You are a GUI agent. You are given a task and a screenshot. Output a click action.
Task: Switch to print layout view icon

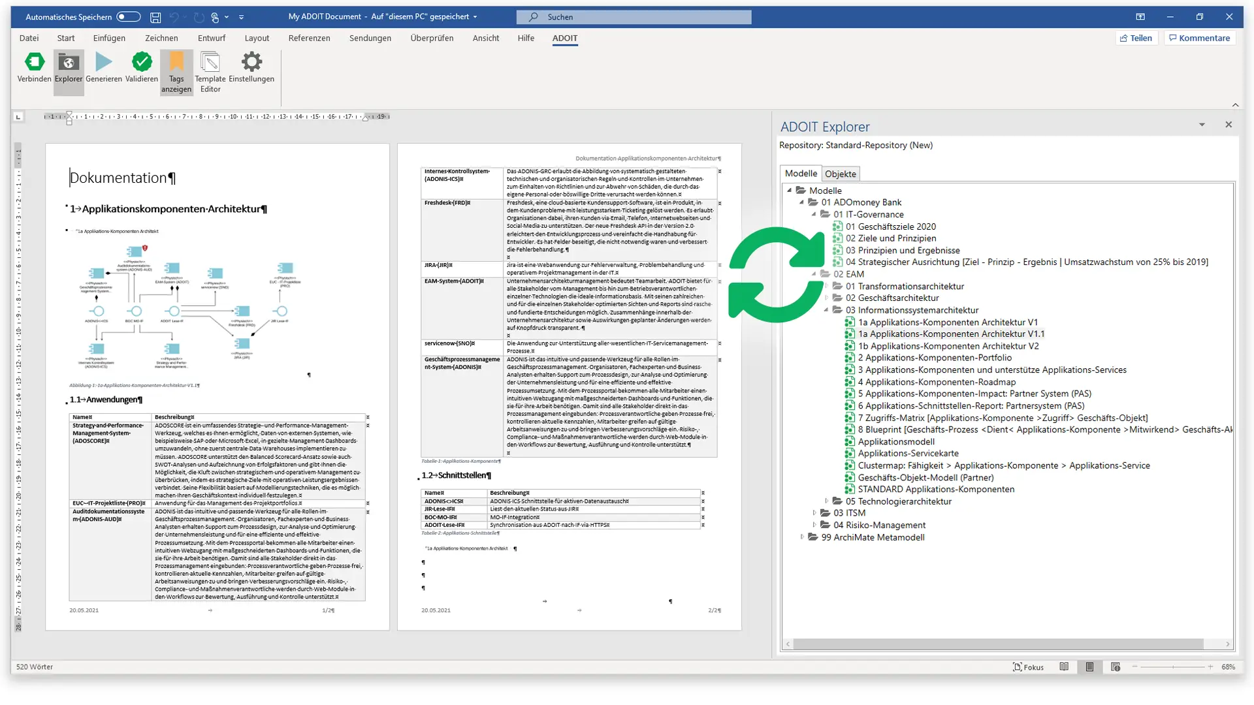tap(1089, 667)
